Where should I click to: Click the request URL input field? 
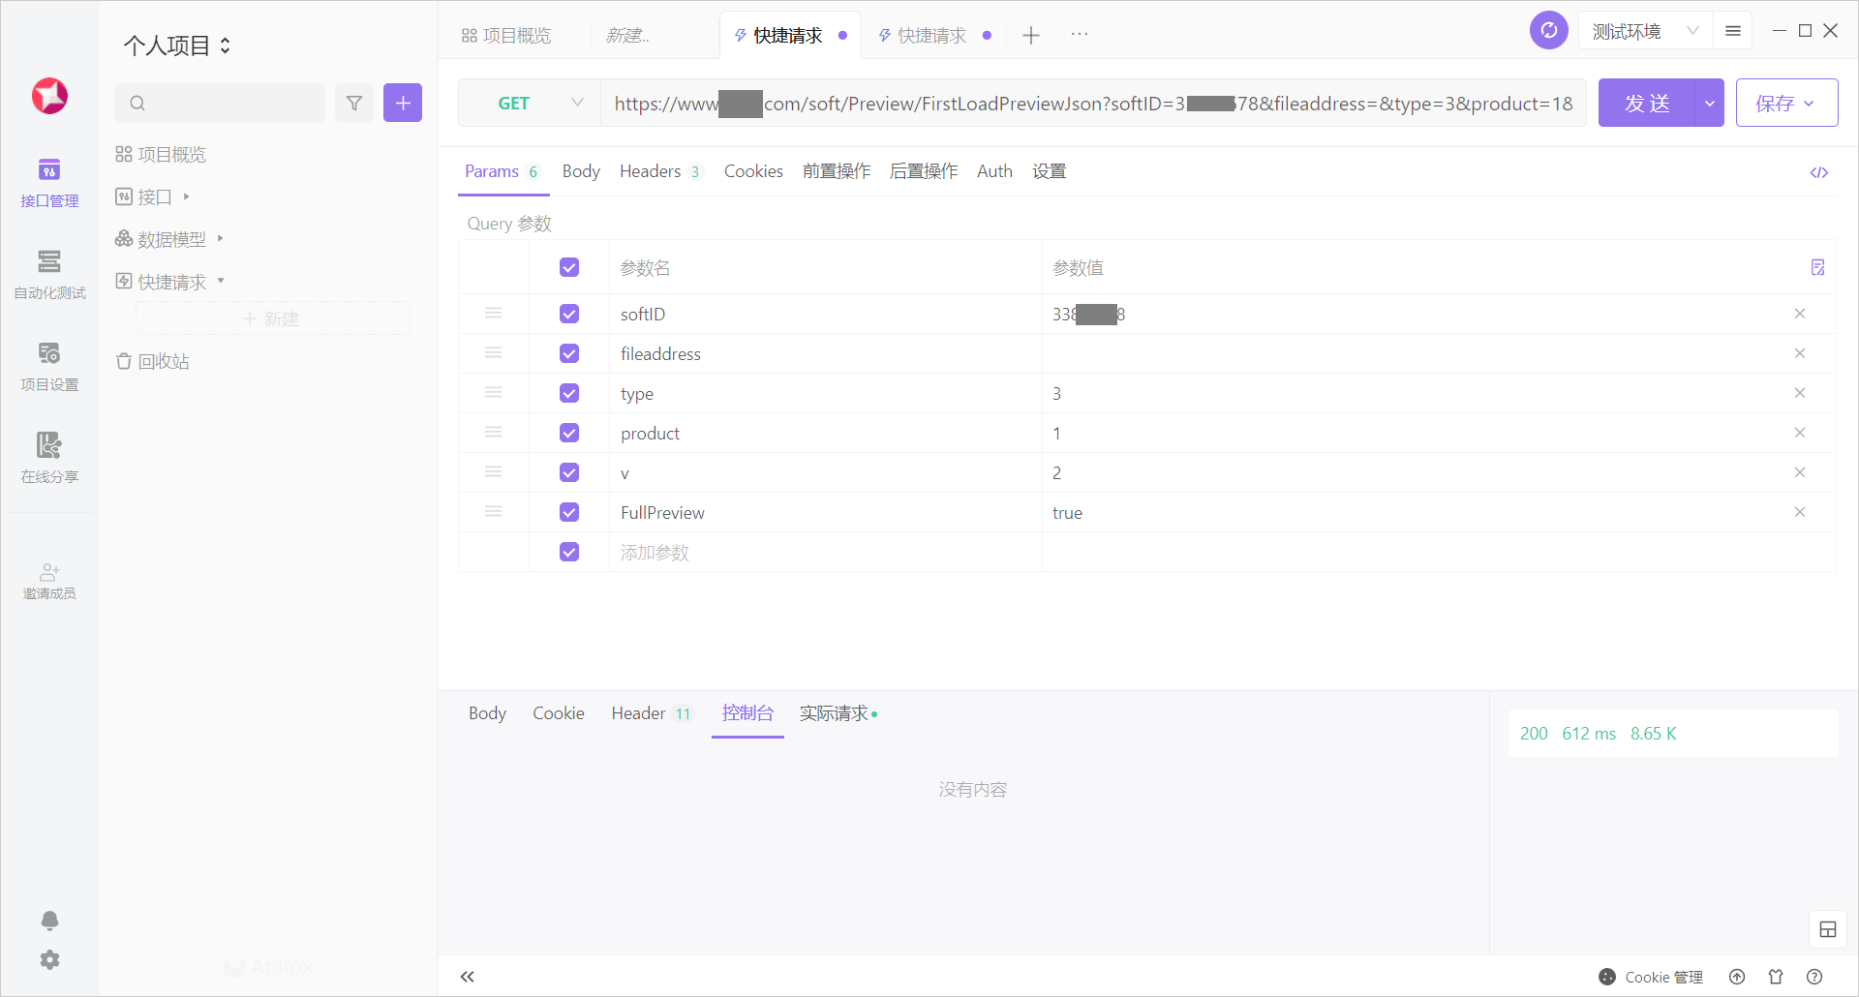(x=1092, y=103)
